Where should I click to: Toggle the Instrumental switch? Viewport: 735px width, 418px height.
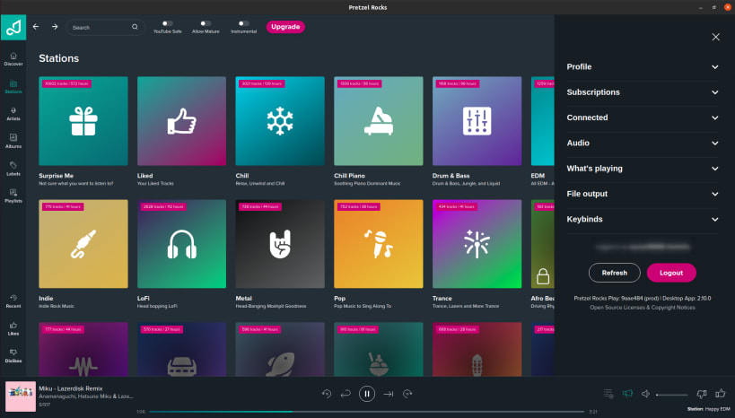point(244,23)
